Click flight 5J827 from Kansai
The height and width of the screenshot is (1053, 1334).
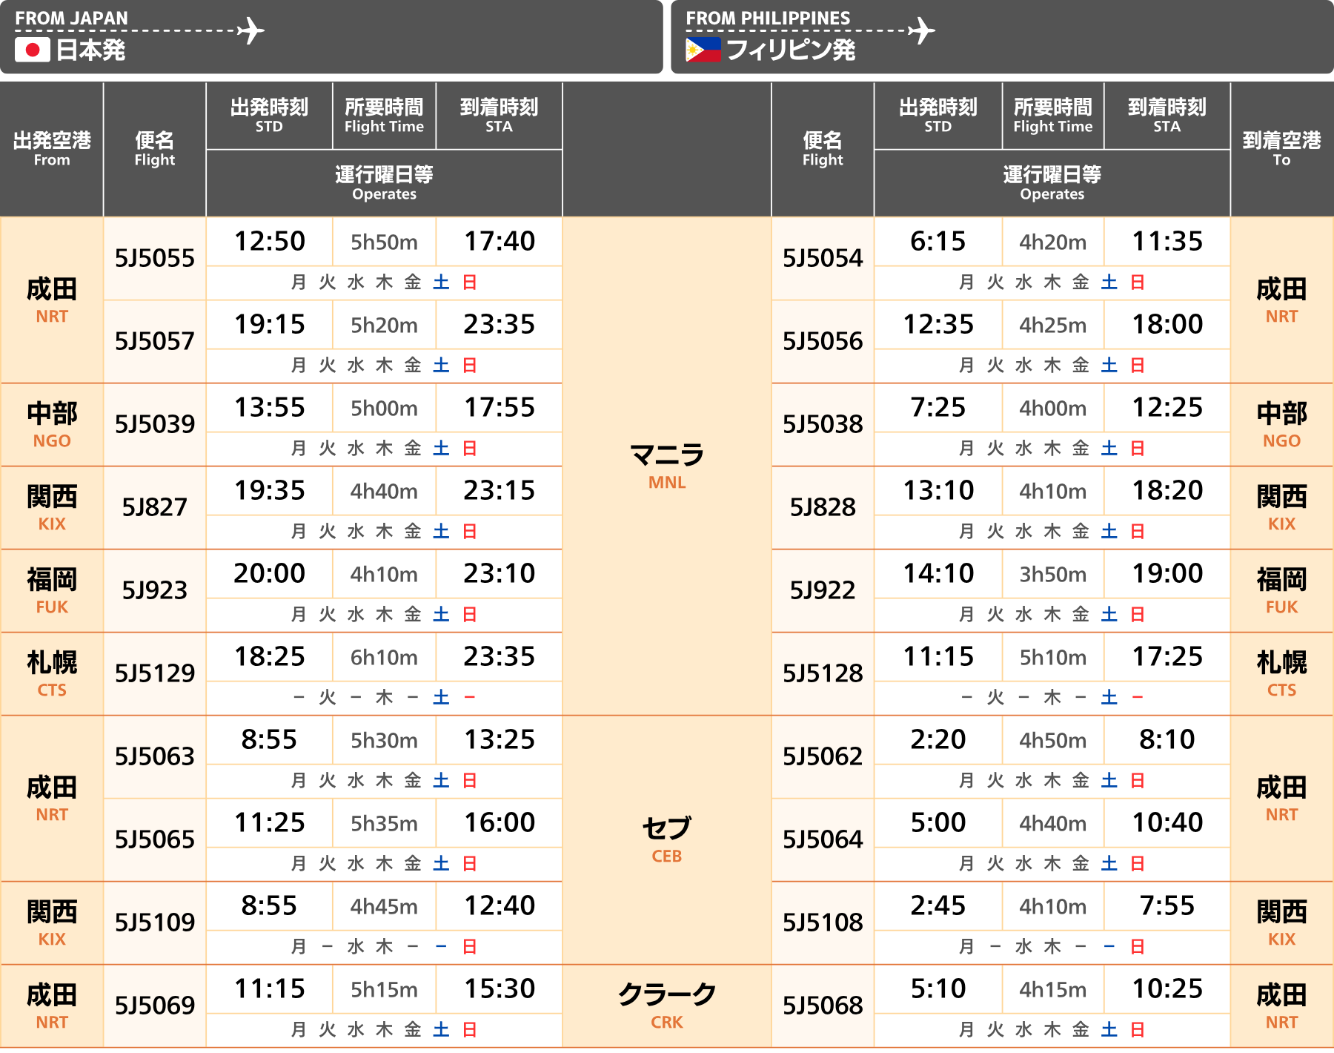pyautogui.click(x=154, y=507)
